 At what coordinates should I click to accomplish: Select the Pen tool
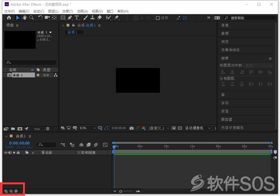(x=70, y=18)
